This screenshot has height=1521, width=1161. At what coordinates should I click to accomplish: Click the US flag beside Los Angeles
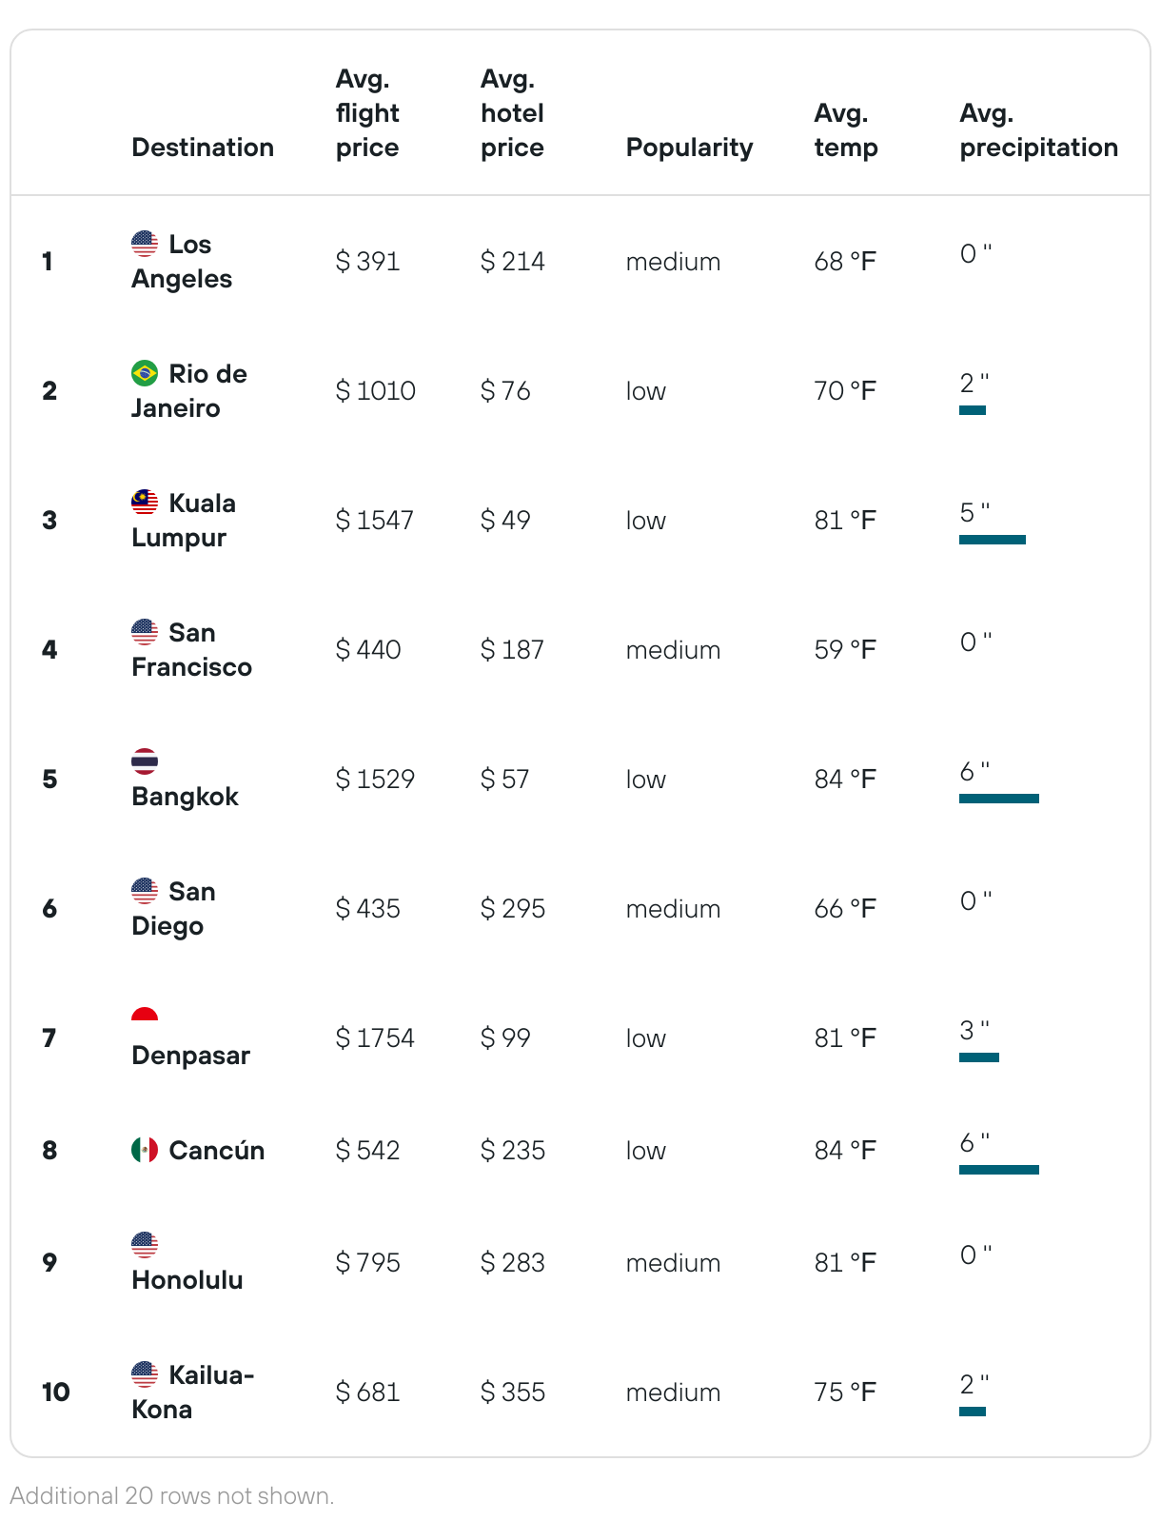(145, 244)
